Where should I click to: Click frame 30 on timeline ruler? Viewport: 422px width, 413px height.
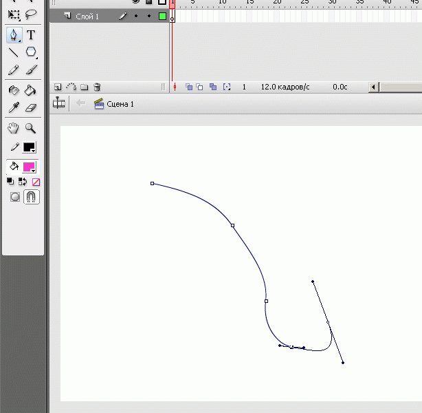click(332, 2)
